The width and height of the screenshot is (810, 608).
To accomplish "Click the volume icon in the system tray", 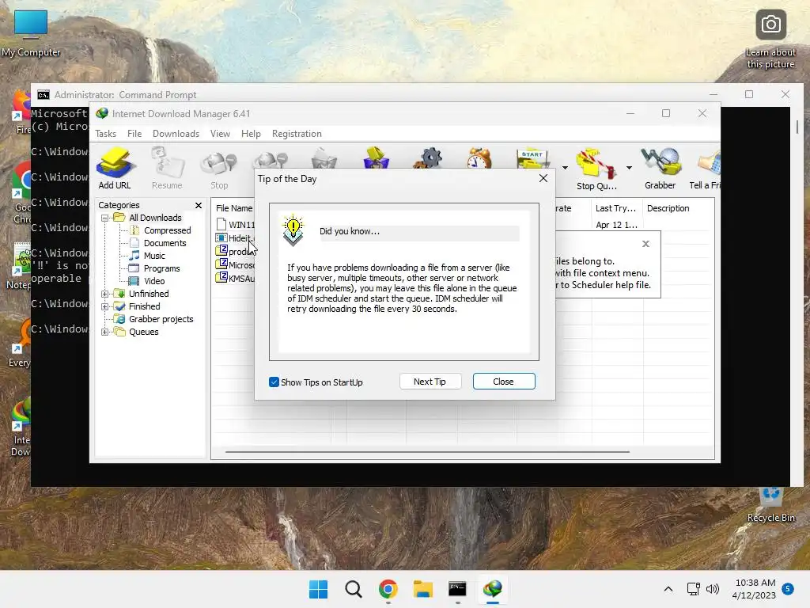I will 713,589.
